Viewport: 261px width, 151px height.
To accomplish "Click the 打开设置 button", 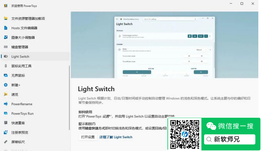I will click(88, 137).
